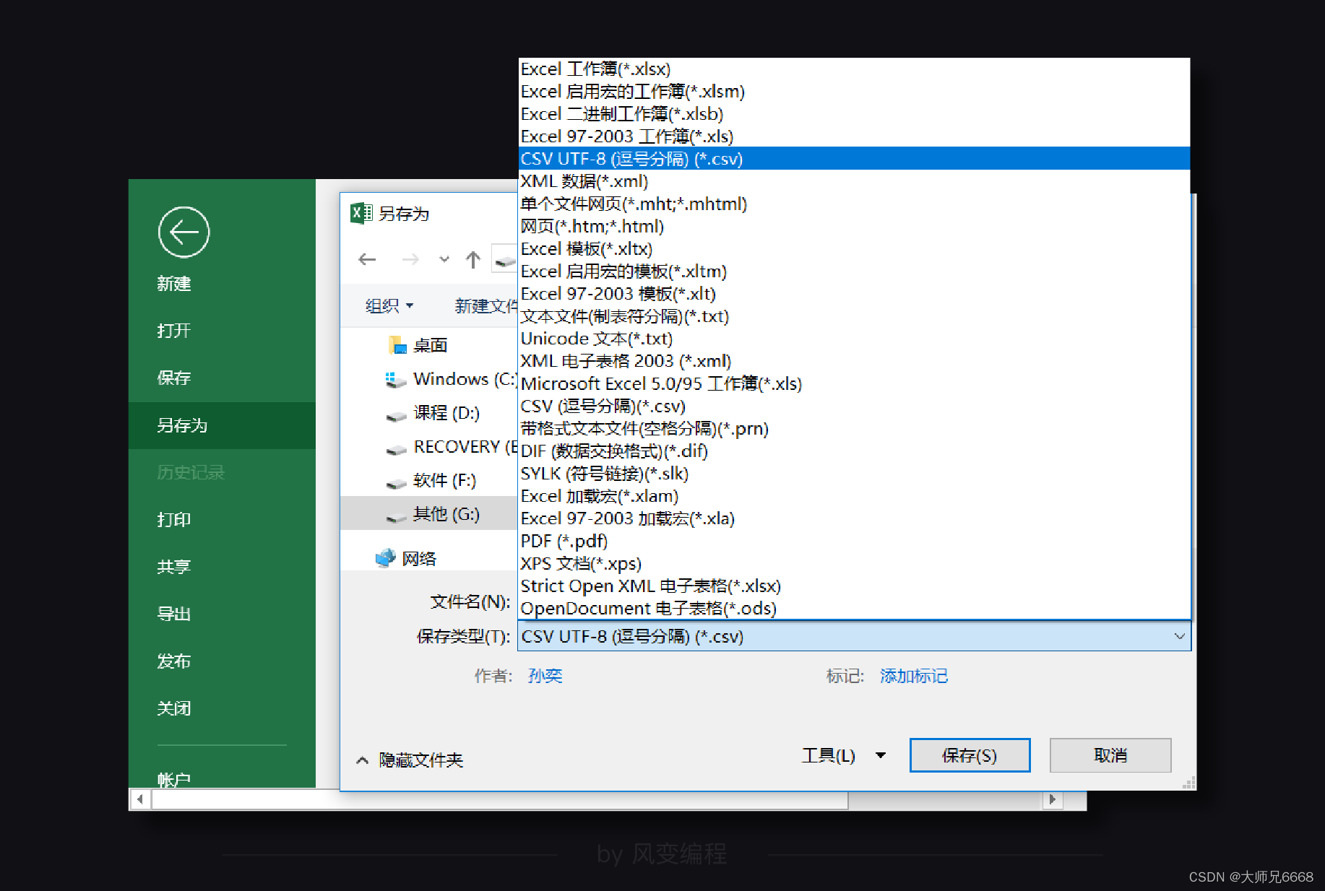Choose Excel 工作簿(*.xlsx) file type
The width and height of the screenshot is (1325, 891).
(x=854, y=69)
